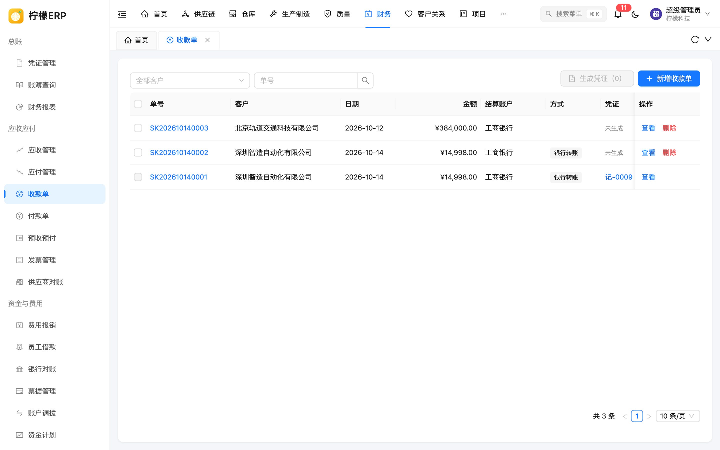Open the 全部客户 customer dropdown
The image size is (720, 450).
[x=190, y=80]
